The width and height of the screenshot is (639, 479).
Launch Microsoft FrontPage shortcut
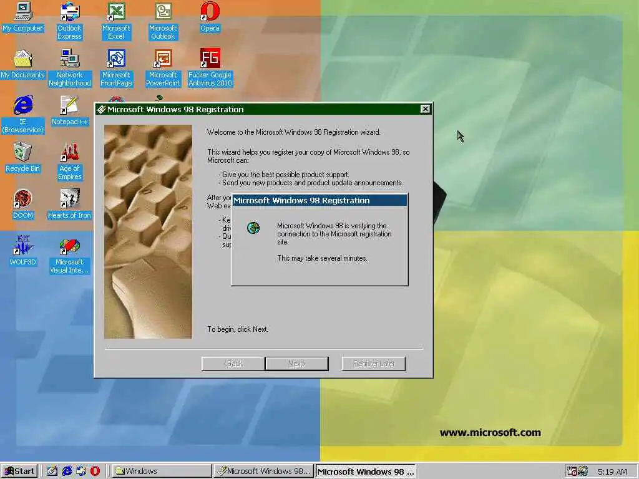click(116, 67)
